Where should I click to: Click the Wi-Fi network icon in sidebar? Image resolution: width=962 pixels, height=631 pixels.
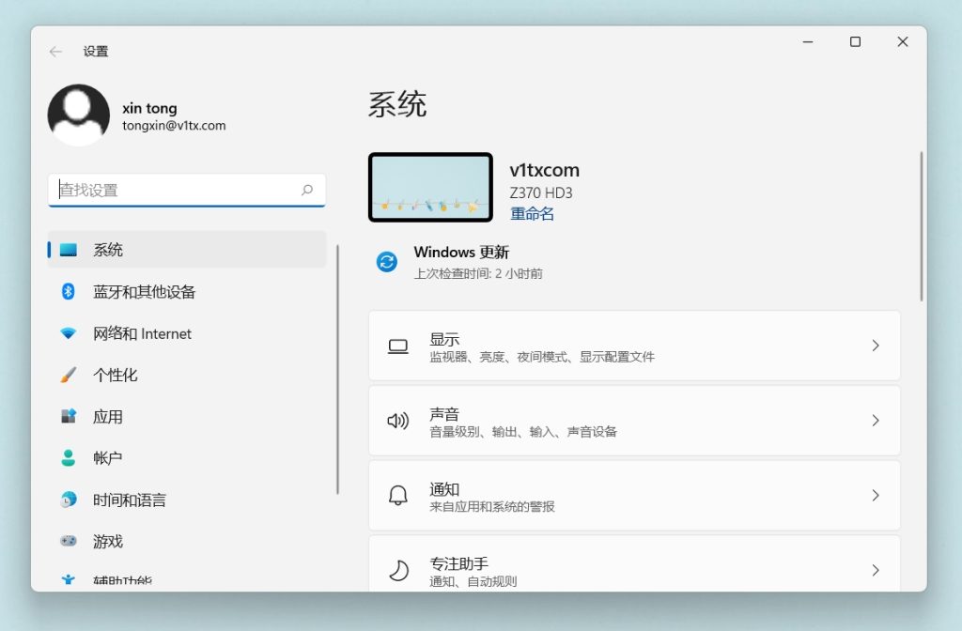click(x=68, y=333)
